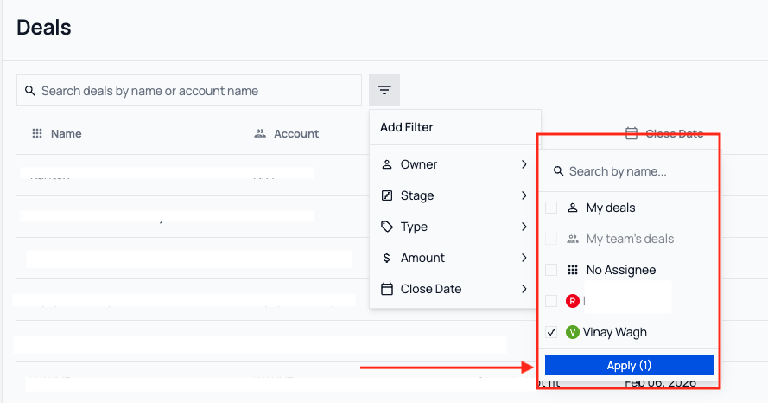
Task: Expand the Stage filter chevron
Action: (x=524, y=195)
